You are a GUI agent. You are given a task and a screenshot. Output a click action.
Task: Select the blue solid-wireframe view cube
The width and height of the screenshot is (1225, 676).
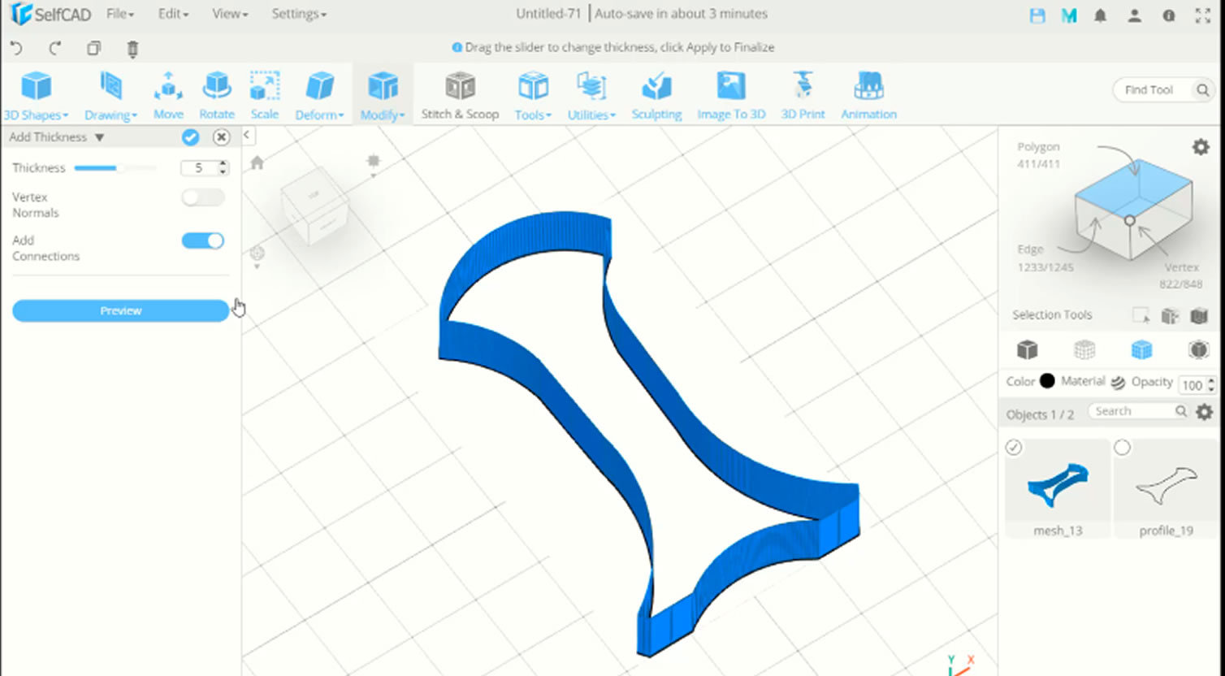click(1141, 349)
